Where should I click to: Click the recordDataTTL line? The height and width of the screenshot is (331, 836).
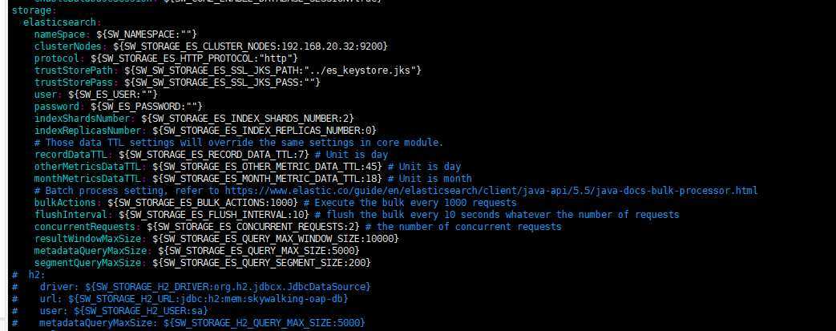(x=211, y=155)
